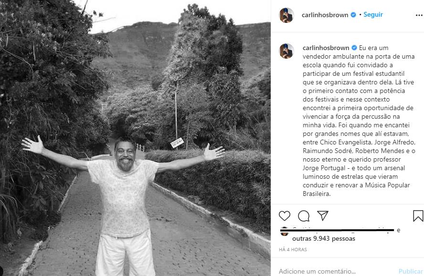Screen dimensions: 424x276
Task: Click the profile picture beside the caption
Action: [x=286, y=51]
